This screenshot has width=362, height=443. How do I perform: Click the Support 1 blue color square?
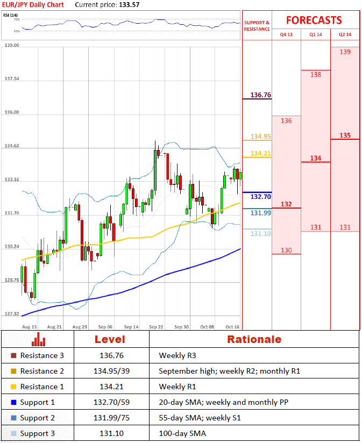pos(13,403)
